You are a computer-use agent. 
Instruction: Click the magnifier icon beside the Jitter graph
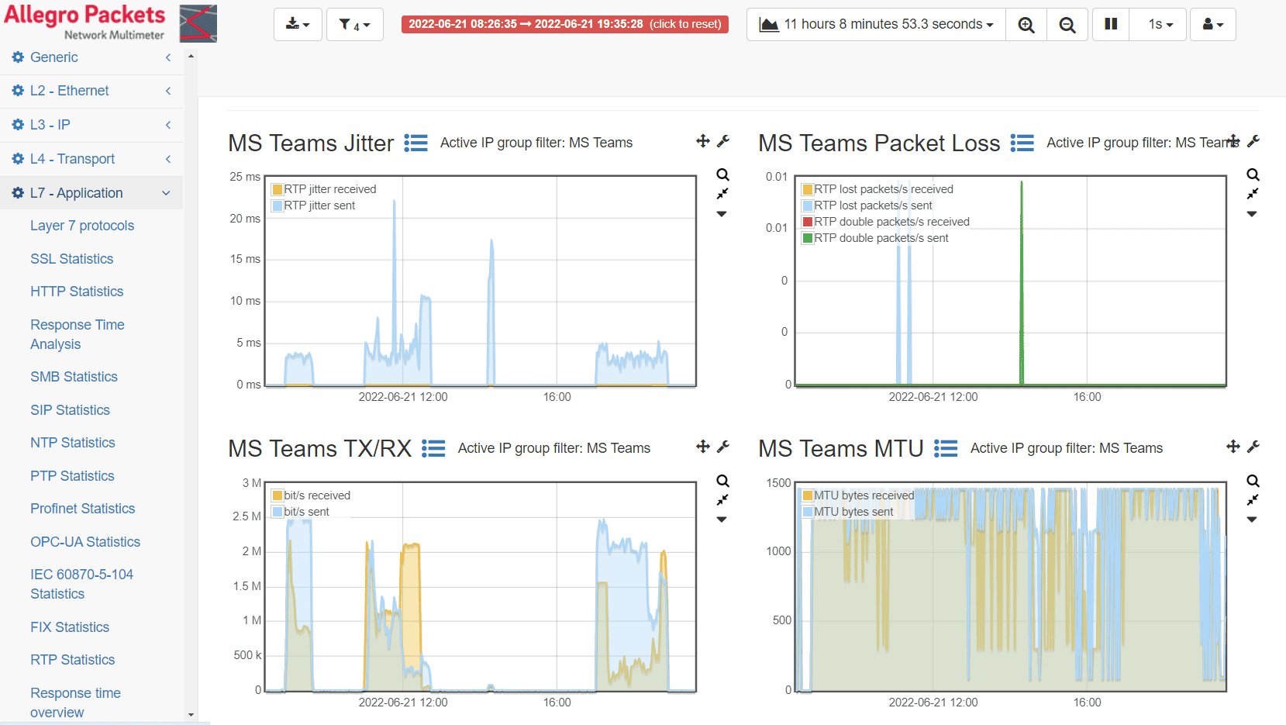[722, 174]
